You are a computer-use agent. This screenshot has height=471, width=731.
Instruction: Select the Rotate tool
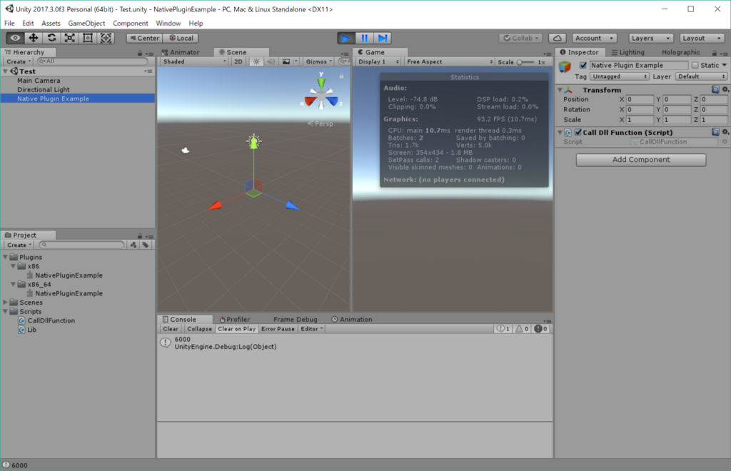click(x=51, y=38)
